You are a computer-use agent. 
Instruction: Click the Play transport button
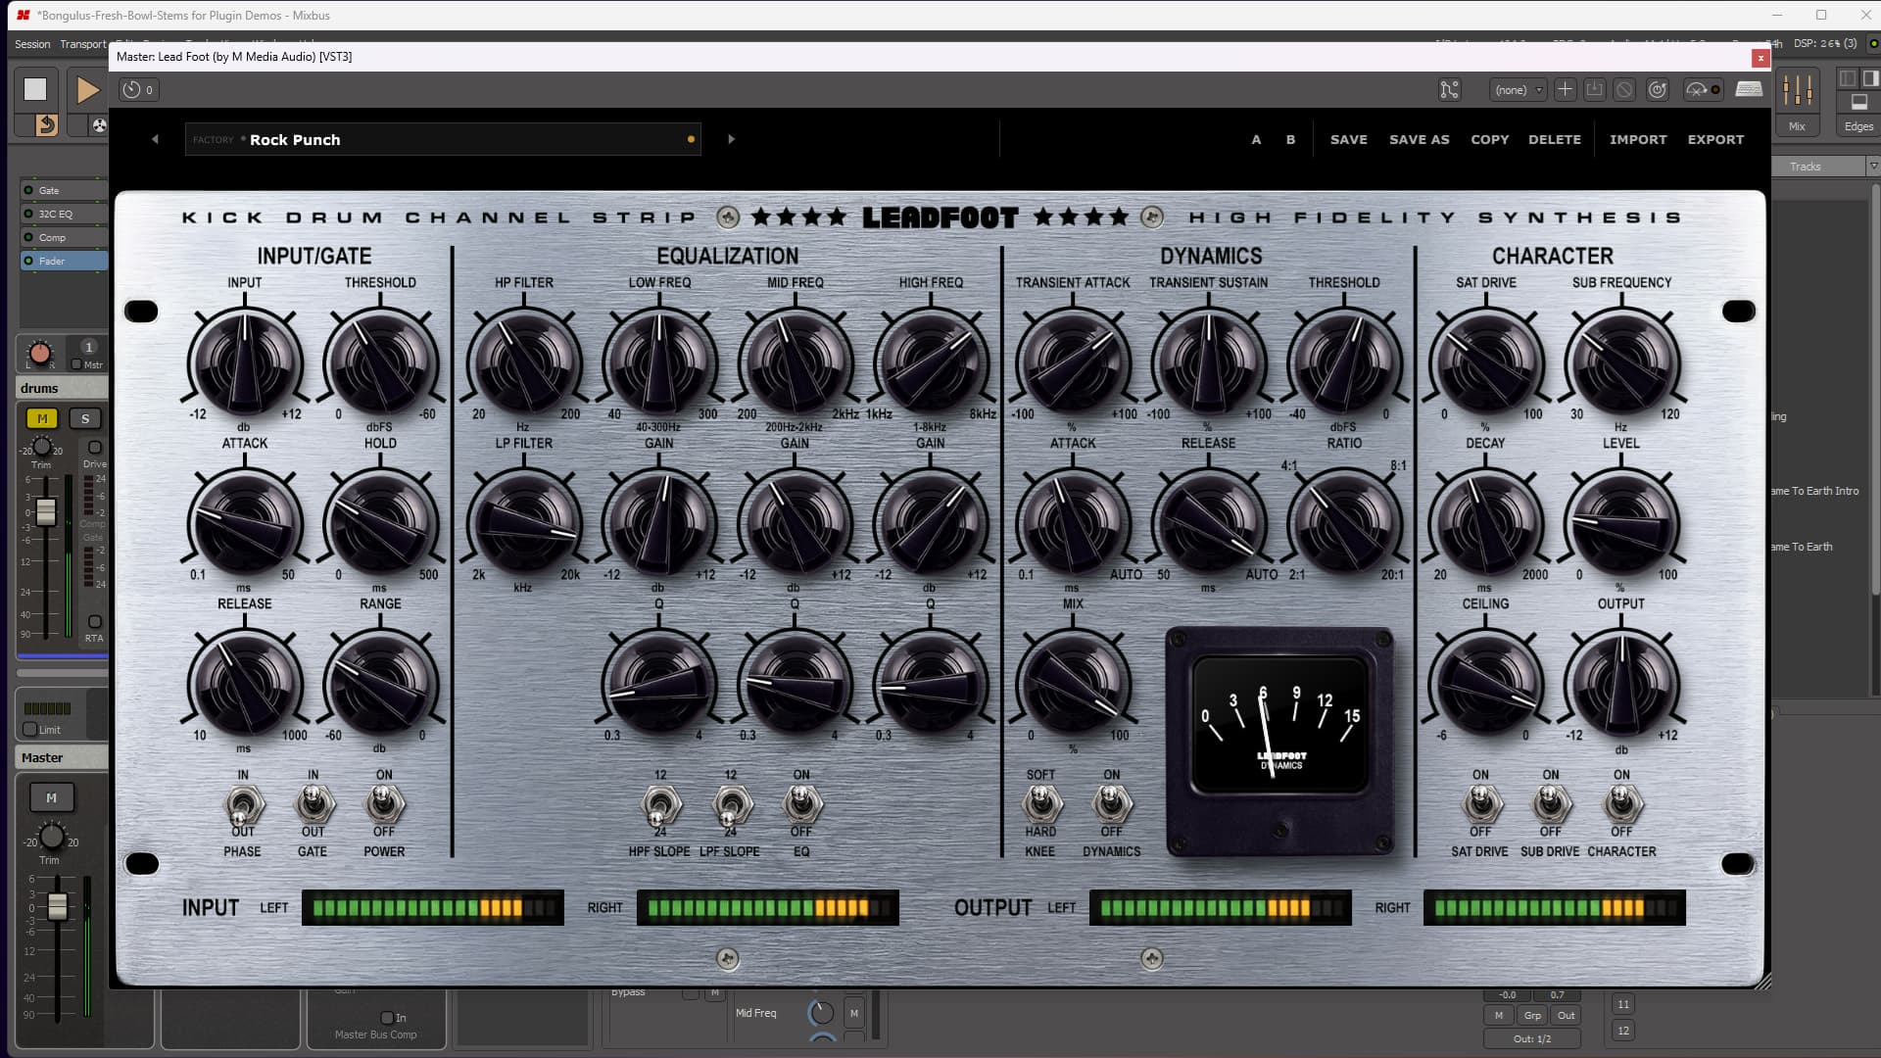click(87, 89)
